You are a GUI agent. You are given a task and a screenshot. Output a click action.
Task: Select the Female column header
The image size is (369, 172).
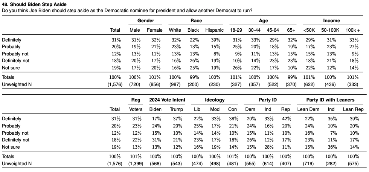pos(154,30)
